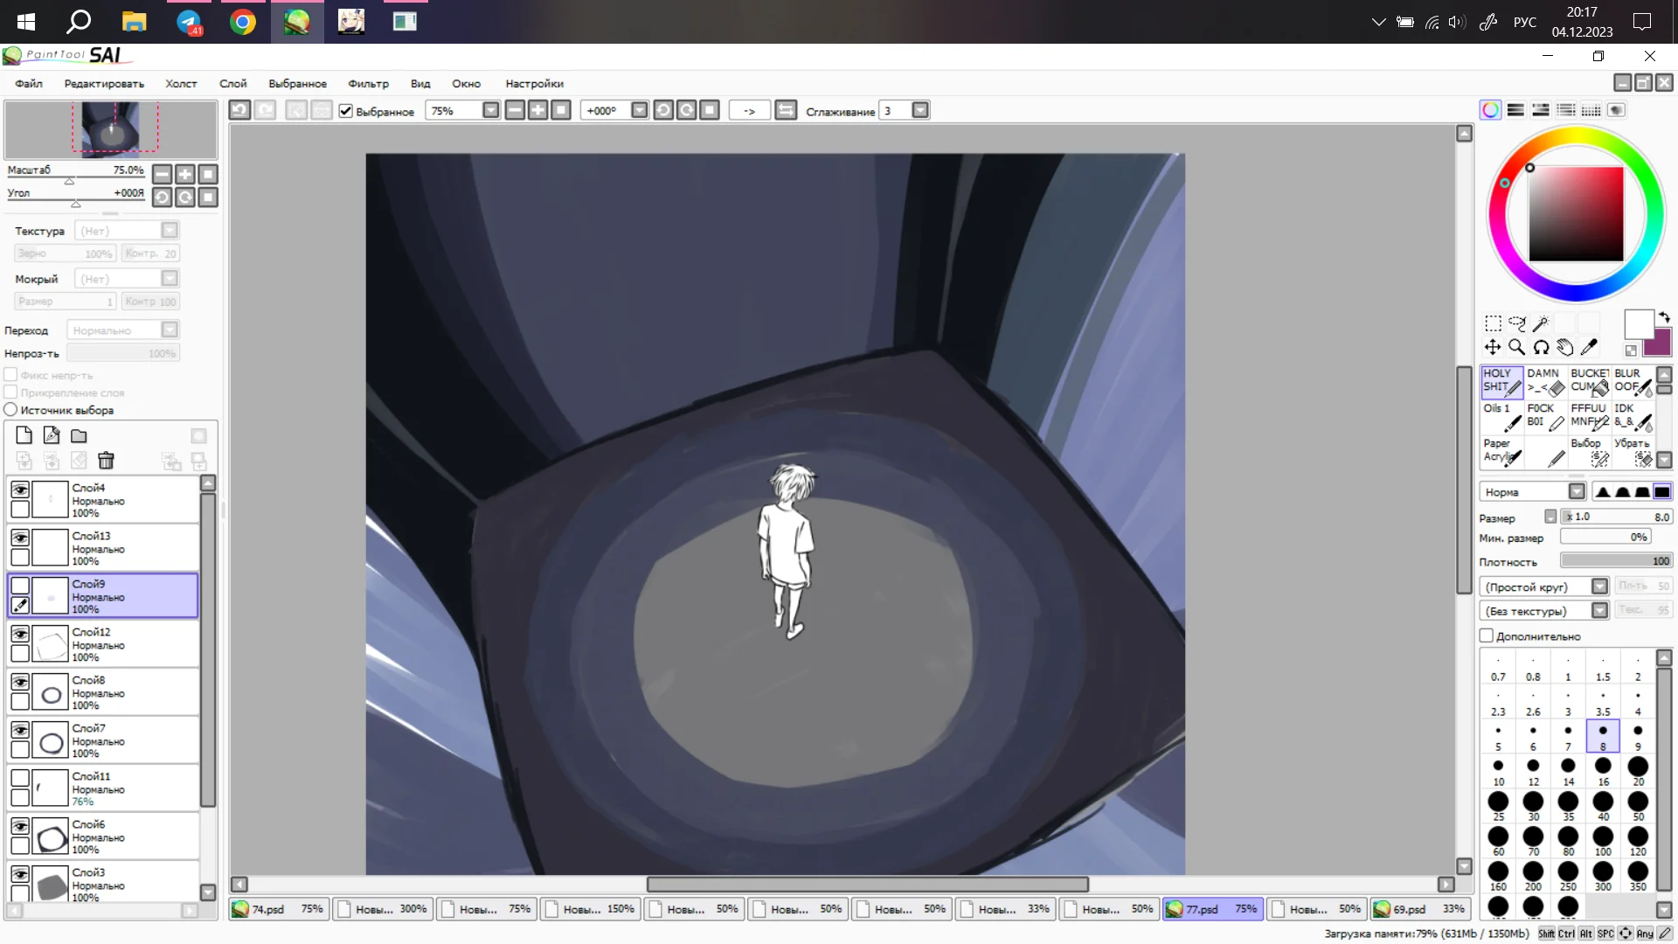Select the rotate view tool
The width and height of the screenshot is (1678, 944).
1541,347
